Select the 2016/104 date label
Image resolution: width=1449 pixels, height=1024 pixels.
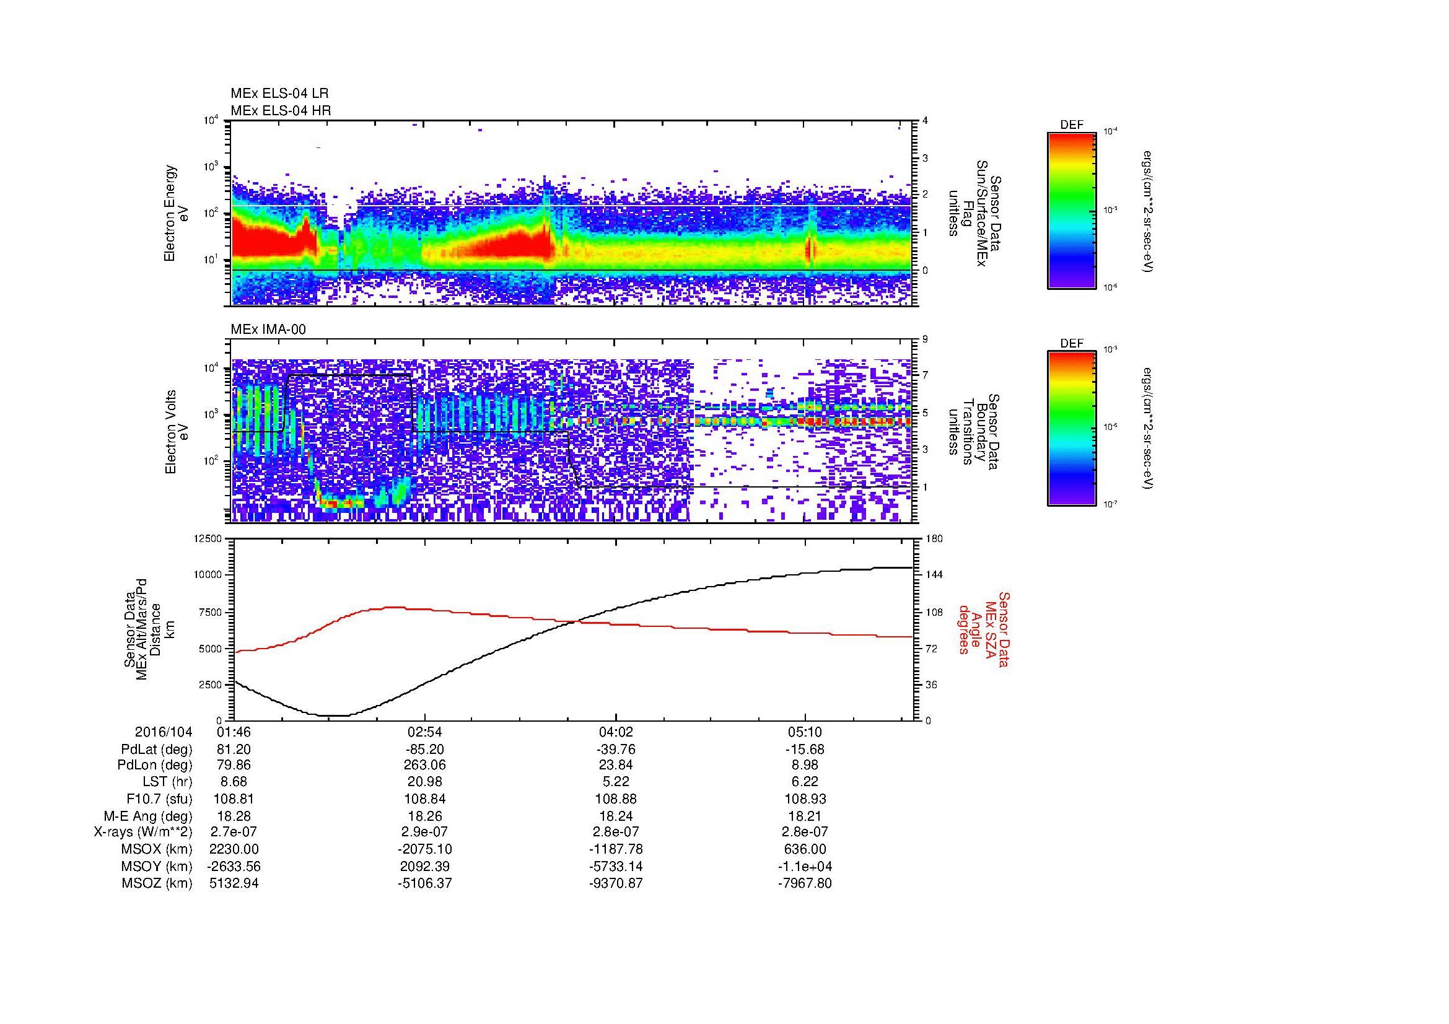click(164, 732)
